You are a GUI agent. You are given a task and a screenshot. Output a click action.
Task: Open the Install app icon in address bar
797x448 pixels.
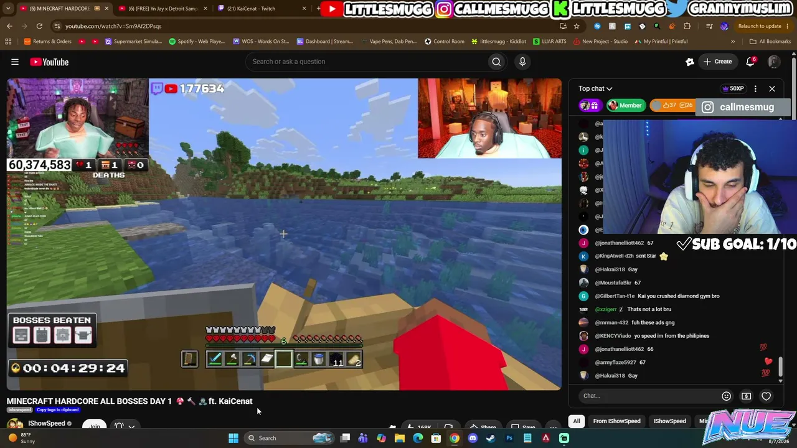pyautogui.click(x=563, y=26)
